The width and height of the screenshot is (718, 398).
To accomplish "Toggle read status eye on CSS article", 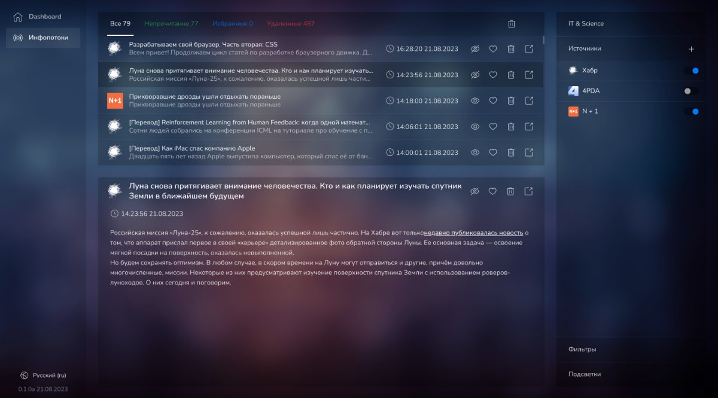I will pos(475,49).
